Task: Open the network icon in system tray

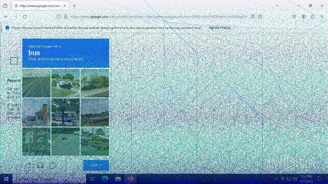Action: pyautogui.click(x=289, y=179)
